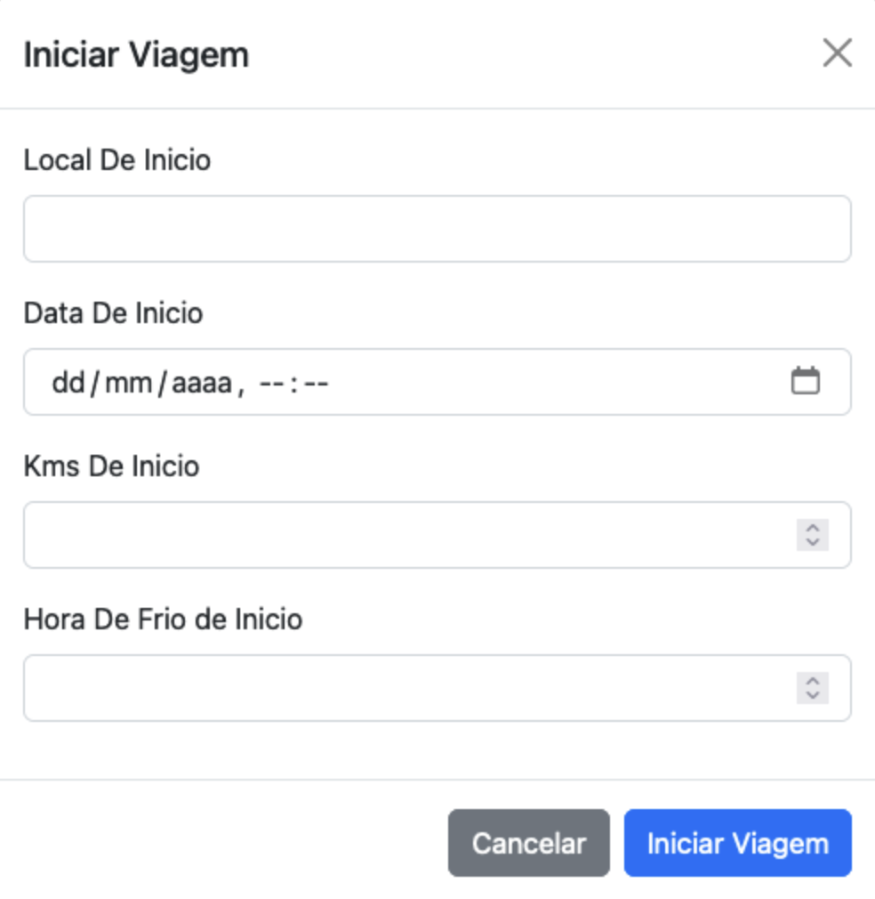Focus the Local De Inicio text field
The image size is (875, 899).
pos(437,229)
